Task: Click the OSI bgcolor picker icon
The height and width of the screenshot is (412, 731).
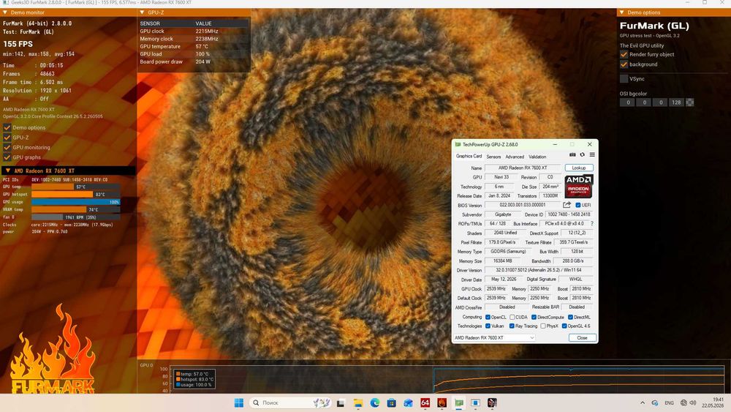Action: pos(690,102)
